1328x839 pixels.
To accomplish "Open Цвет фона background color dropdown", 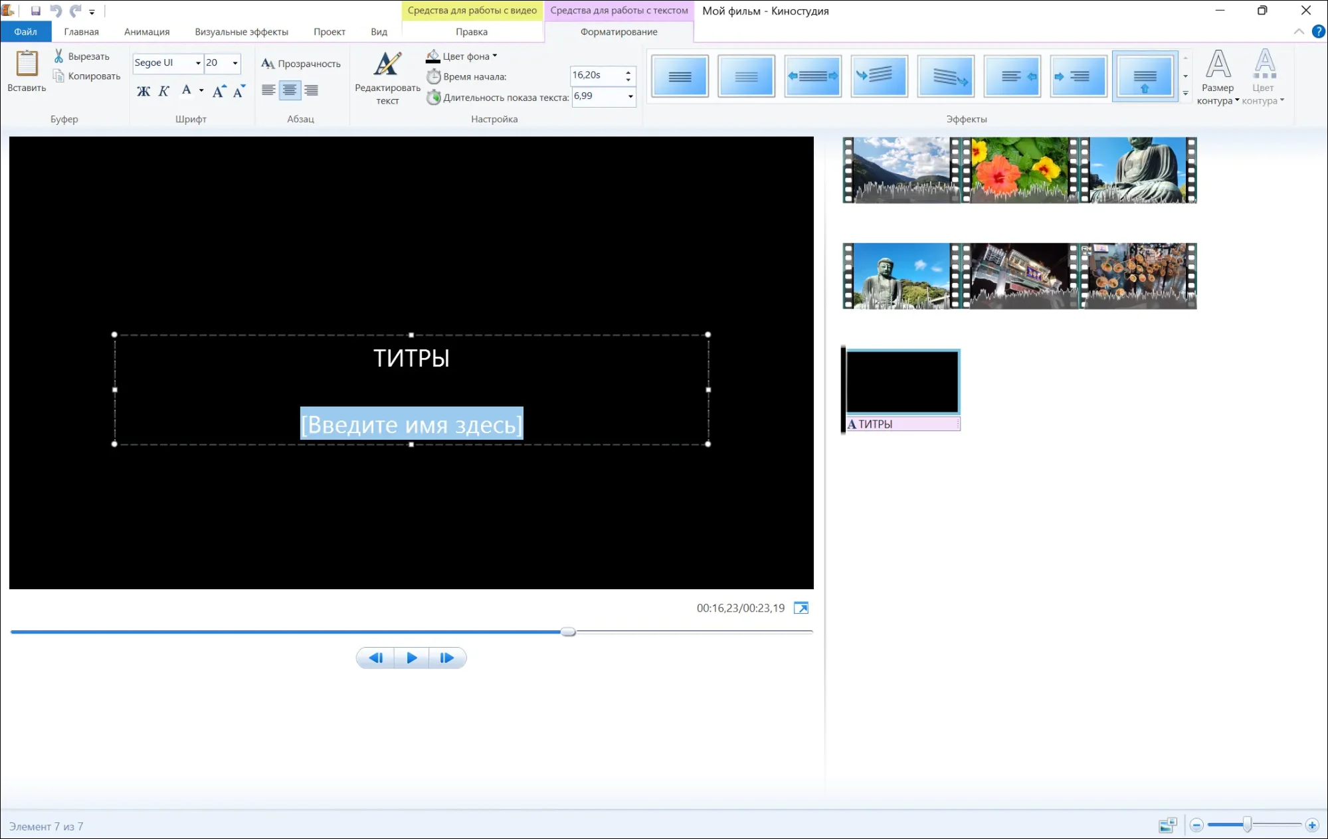I will tap(462, 56).
